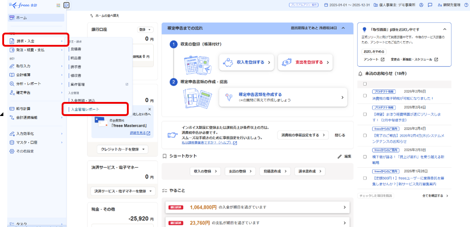Close the freee Mastercard promo banner

(150, 109)
